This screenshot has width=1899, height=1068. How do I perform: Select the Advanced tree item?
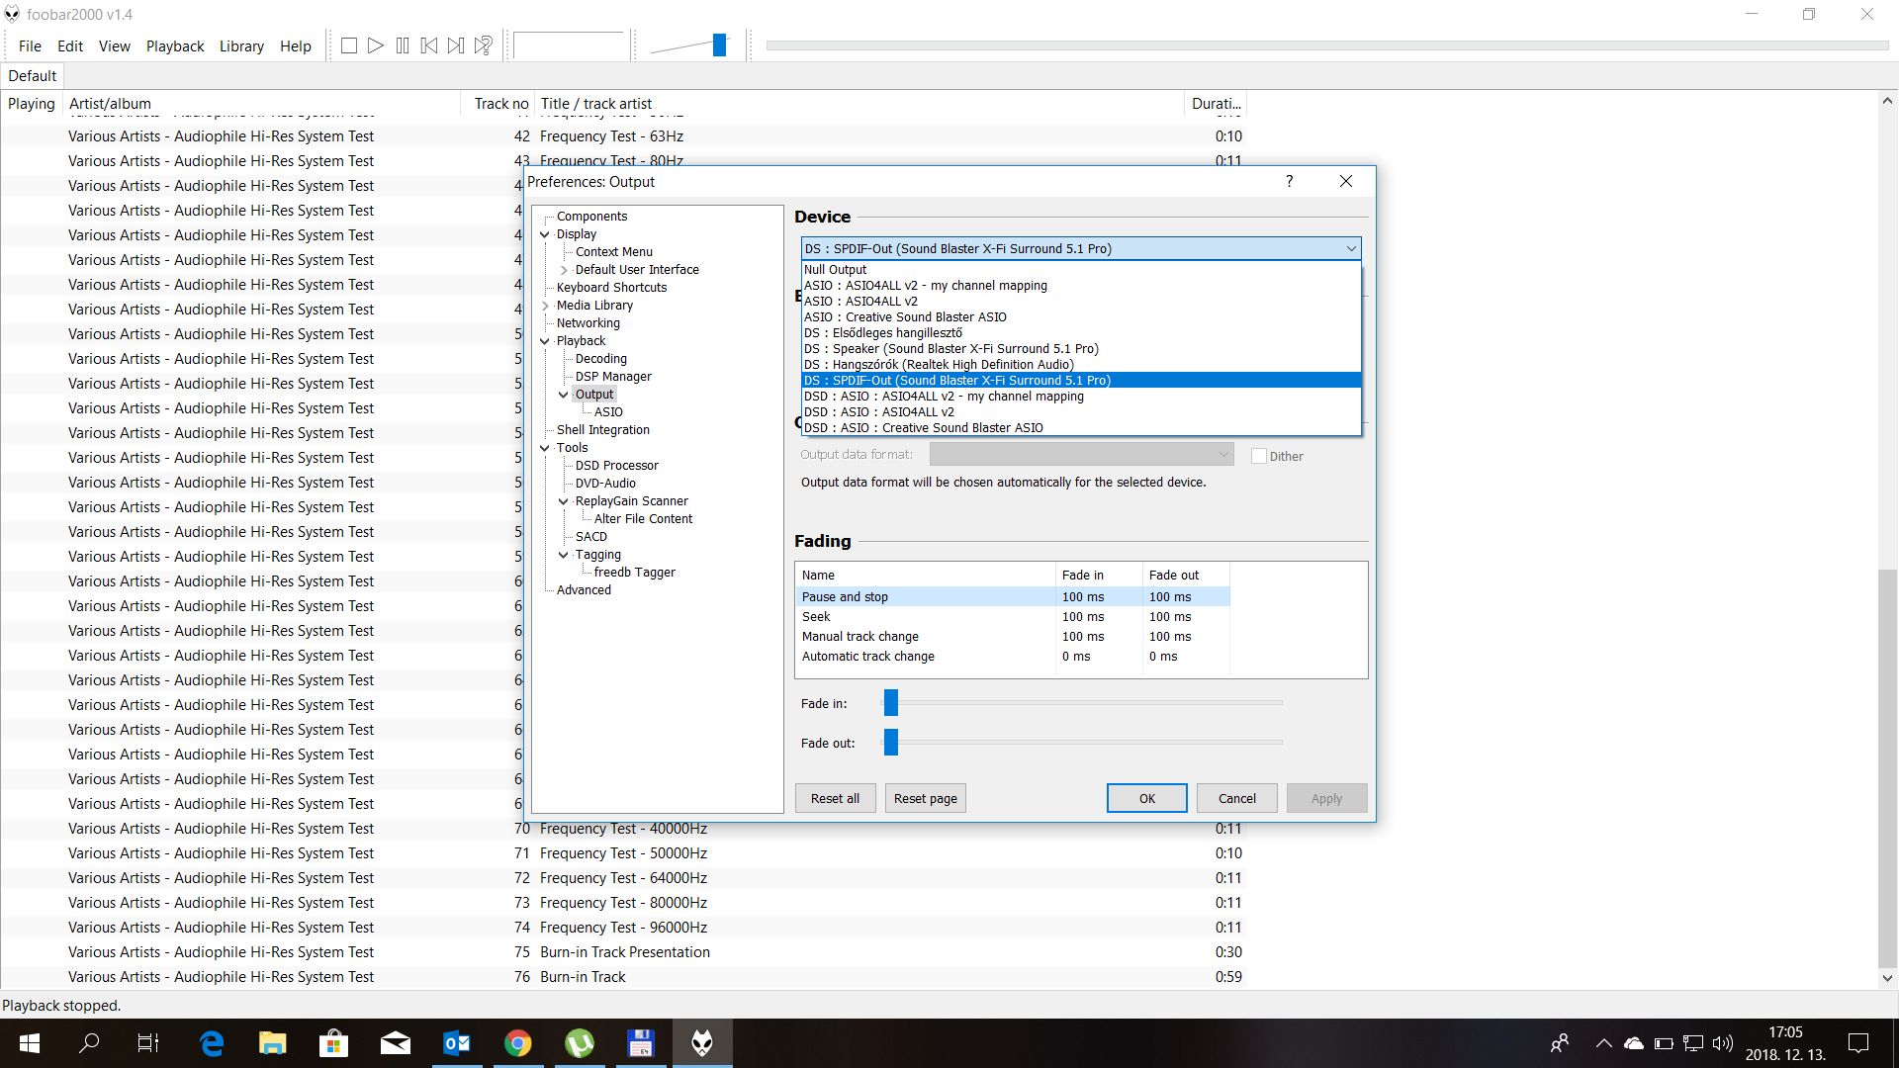(584, 590)
